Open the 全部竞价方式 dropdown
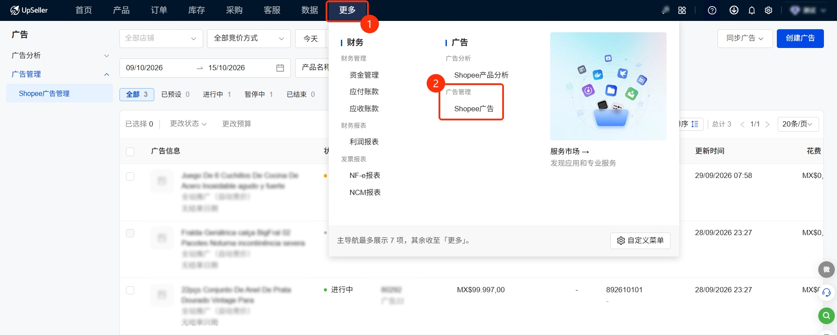 pos(249,38)
